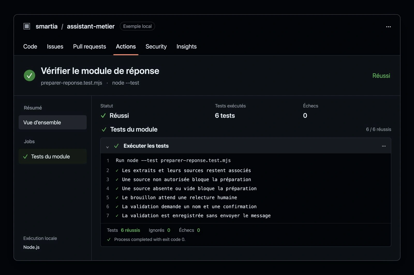Click log line La validation est enregistrée sans envoyer
Screen dimensions: 414x275
(x=196, y=216)
